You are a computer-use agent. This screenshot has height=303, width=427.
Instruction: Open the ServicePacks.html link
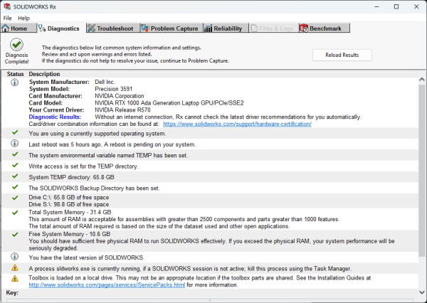pos(107,285)
